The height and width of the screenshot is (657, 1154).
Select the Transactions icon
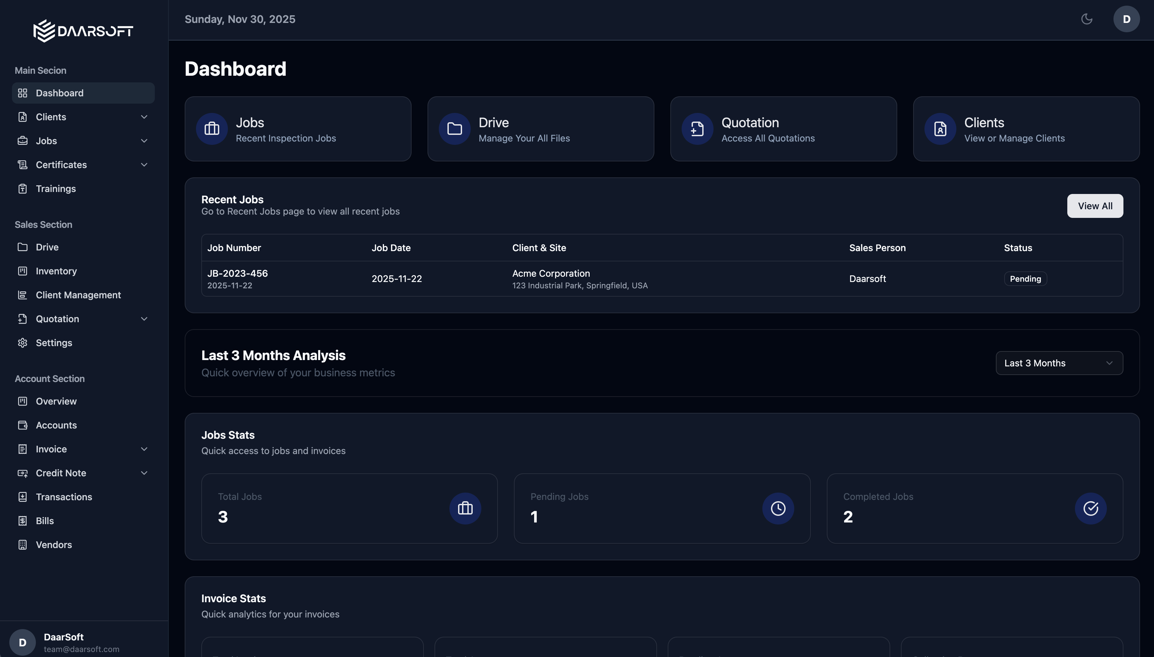tap(23, 497)
